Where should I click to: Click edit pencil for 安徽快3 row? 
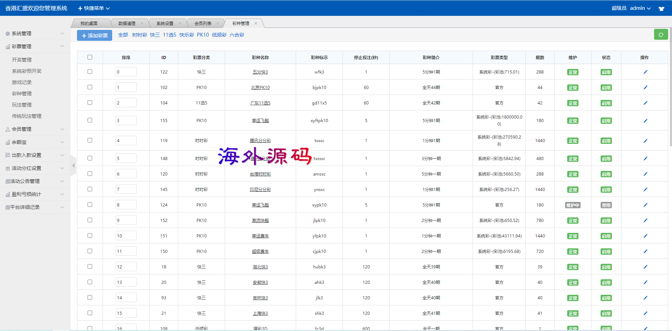pos(645,282)
